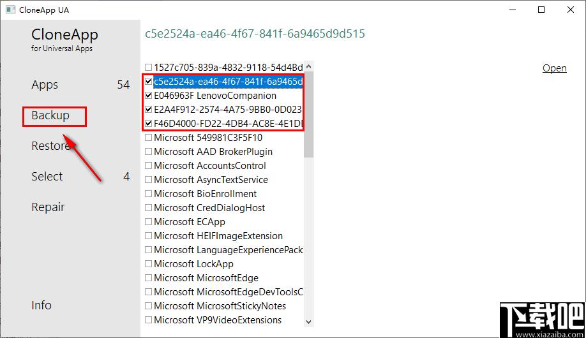Uncheck the E2A4F912-2574 checkbox
Screen dimensions: 586x338
[148, 110]
